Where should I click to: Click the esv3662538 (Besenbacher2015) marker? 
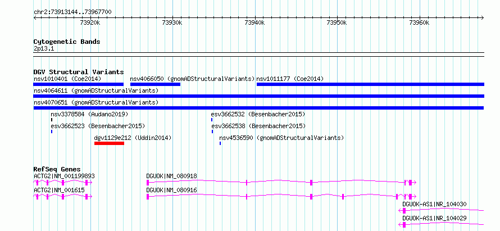(x=212, y=132)
